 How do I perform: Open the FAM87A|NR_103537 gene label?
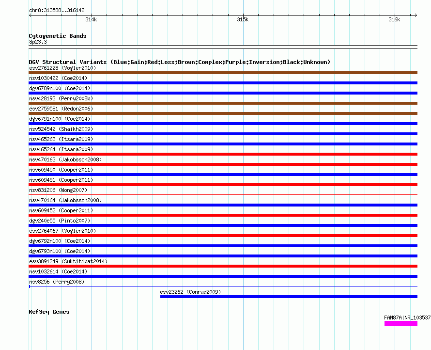[407, 318]
